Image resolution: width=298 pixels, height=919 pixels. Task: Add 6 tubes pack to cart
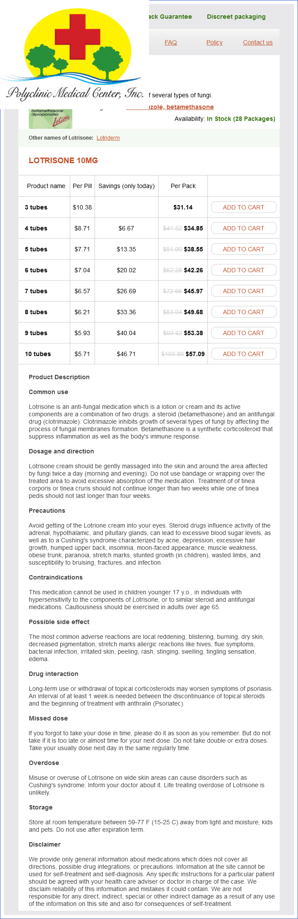244,270
